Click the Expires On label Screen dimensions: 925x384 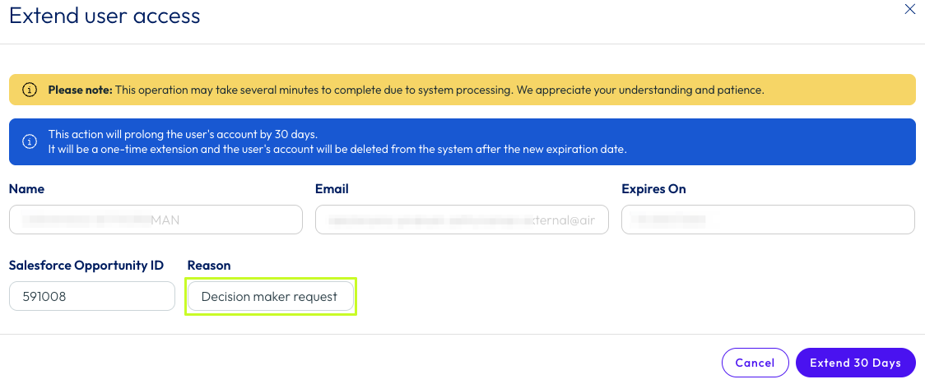(x=653, y=189)
